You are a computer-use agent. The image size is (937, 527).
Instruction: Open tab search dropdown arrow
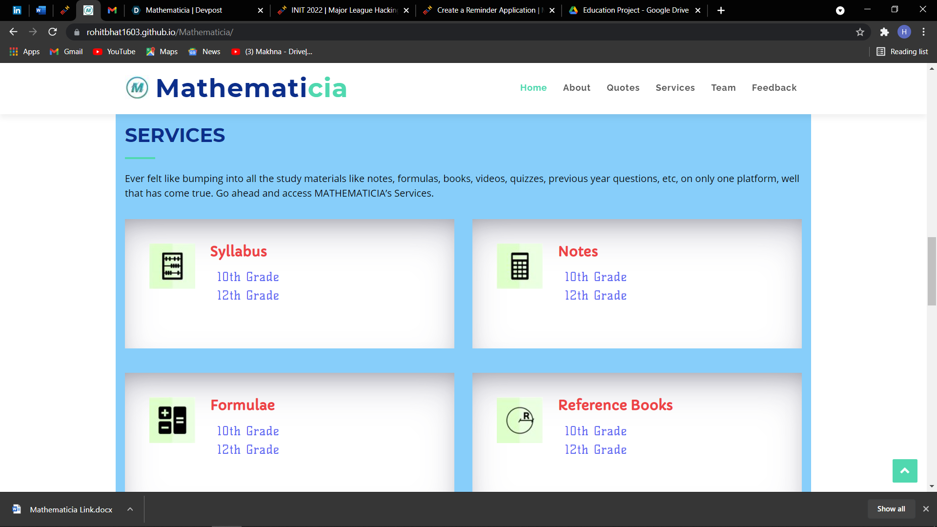(840, 10)
